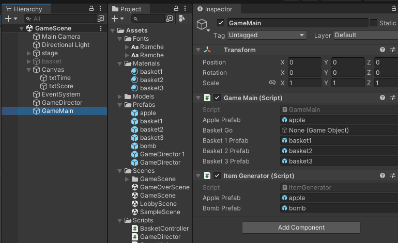Select Main Camera in Hierarchy
The image size is (398, 243).
[x=61, y=37]
